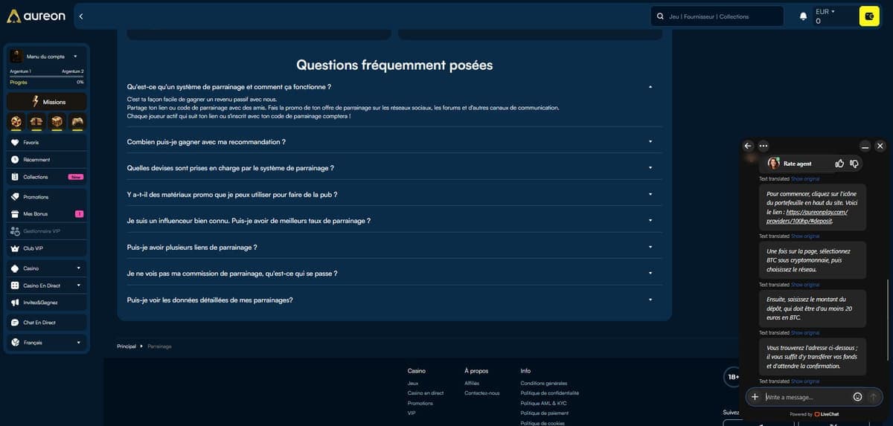
Task: Go back with the chat arrow
Action: (x=749, y=146)
